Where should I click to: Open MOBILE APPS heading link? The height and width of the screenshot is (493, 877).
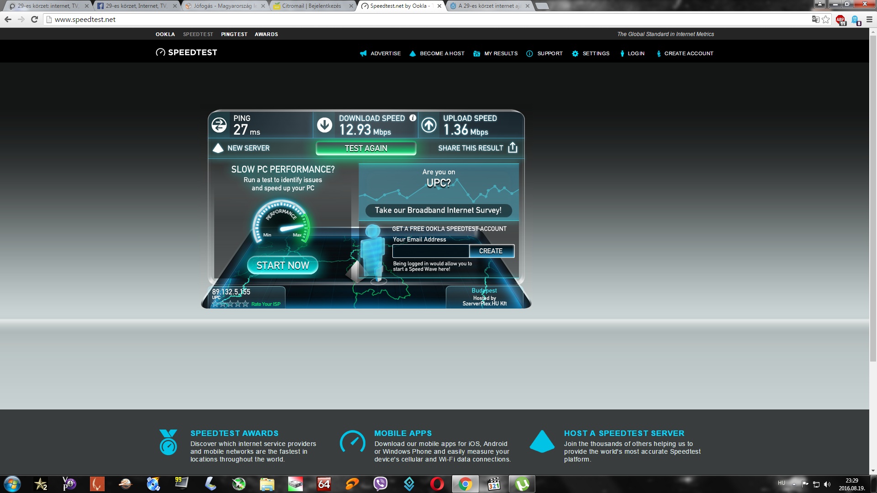click(x=403, y=433)
